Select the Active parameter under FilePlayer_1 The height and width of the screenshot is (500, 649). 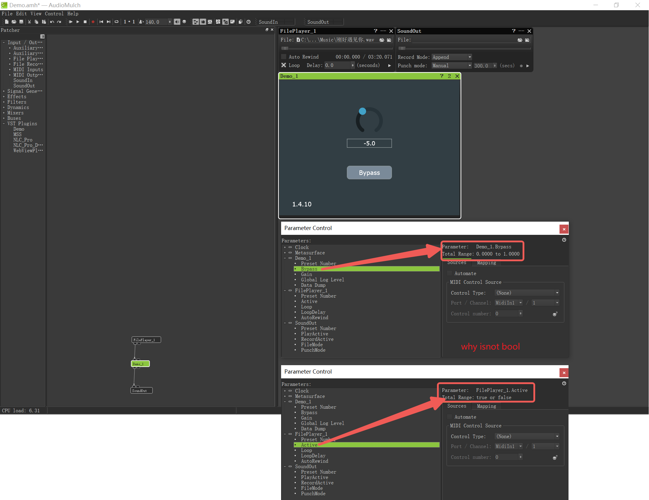309,445
